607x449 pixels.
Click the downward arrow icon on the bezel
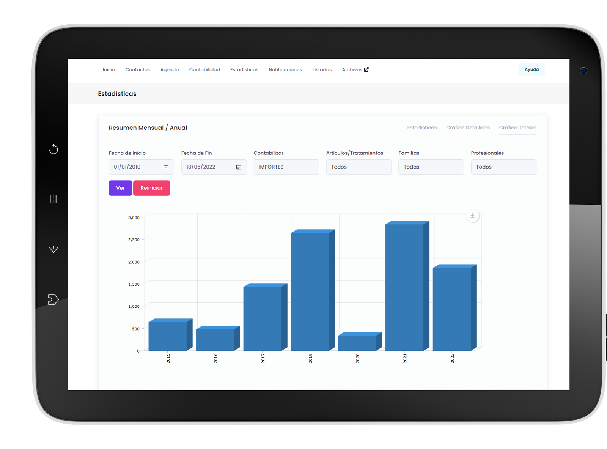pyautogui.click(x=53, y=249)
